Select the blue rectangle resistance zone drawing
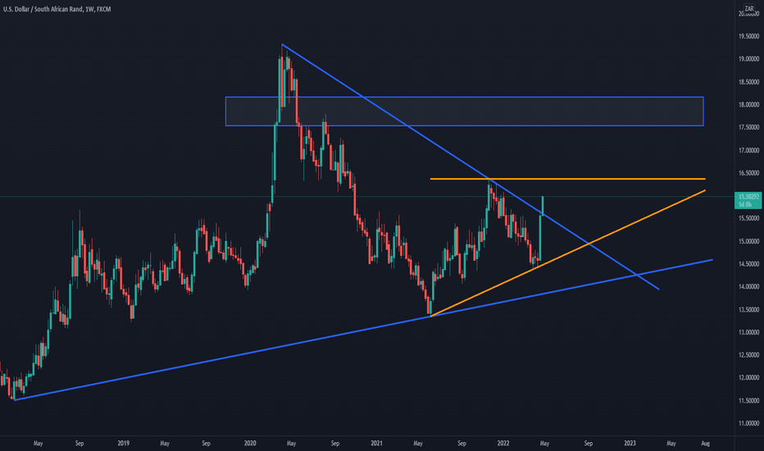The width and height of the screenshot is (764, 451). [x=464, y=112]
